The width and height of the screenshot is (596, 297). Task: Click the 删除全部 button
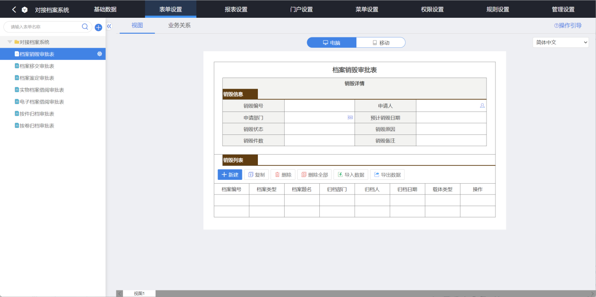pyautogui.click(x=314, y=175)
